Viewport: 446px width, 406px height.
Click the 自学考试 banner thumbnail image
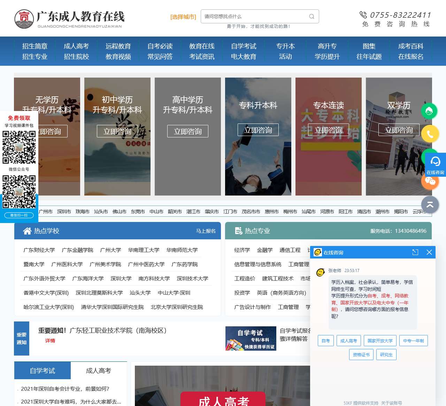(x=251, y=338)
